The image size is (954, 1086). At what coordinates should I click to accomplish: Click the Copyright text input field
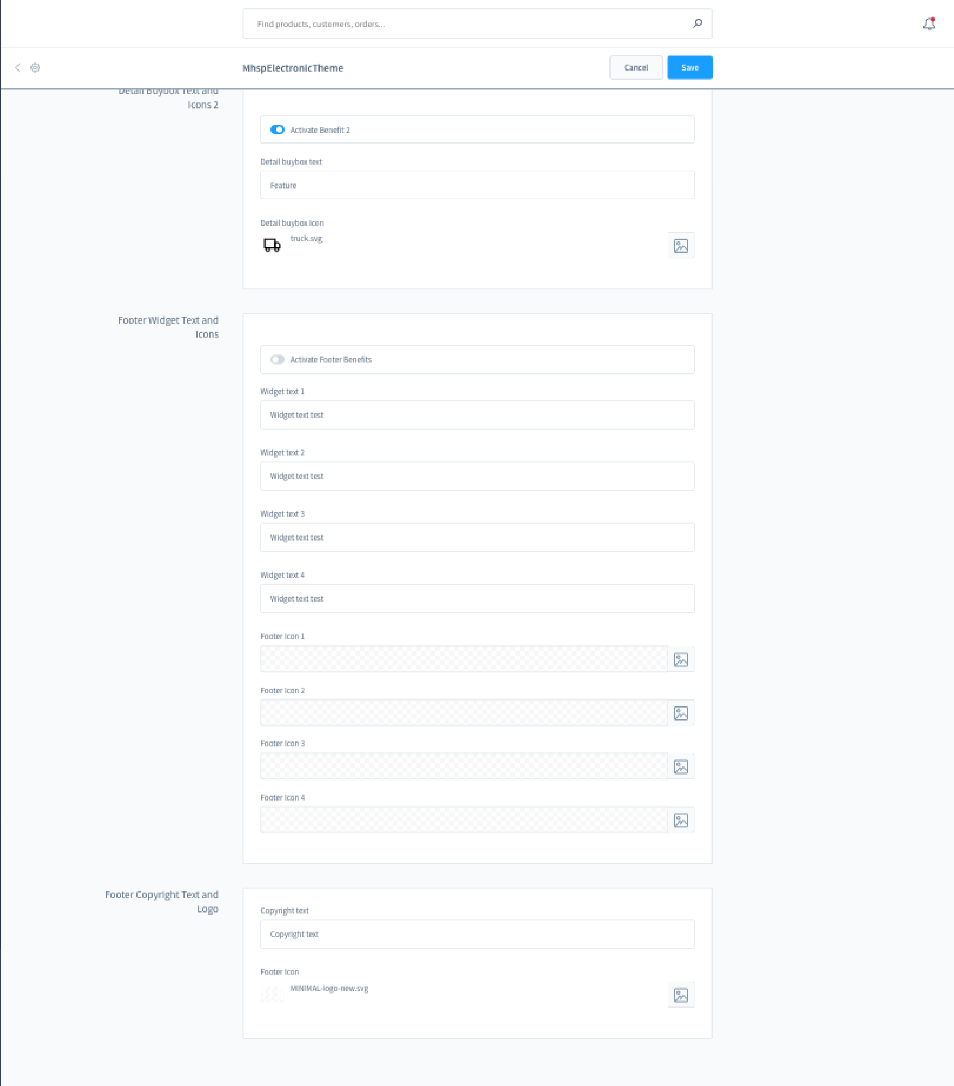pos(477,934)
